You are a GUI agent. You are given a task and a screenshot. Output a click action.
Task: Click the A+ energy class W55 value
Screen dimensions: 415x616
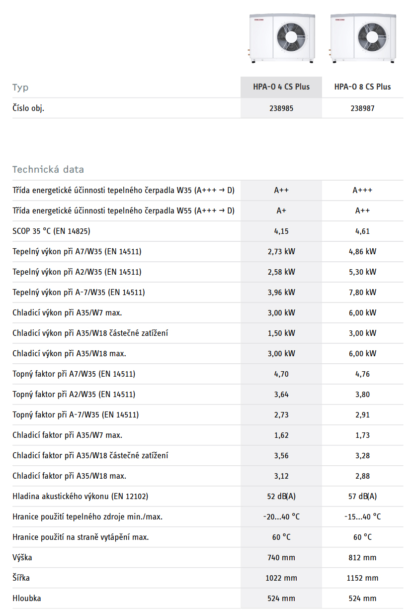pyautogui.click(x=281, y=211)
